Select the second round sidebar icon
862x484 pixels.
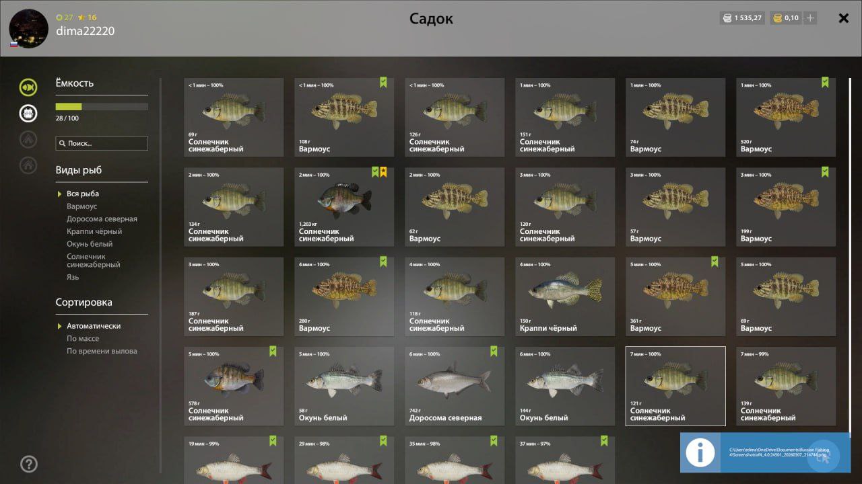(x=28, y=113)
